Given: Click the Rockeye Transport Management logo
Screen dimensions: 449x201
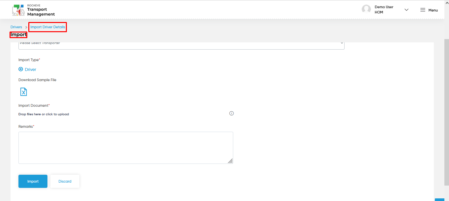Looking at the screenshot, I should [x=33, y=10].
